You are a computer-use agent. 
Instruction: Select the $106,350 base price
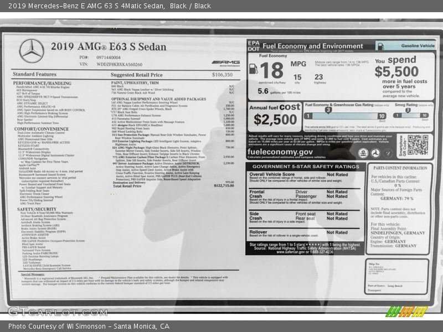pyautogui.click(x=223, y=75)
